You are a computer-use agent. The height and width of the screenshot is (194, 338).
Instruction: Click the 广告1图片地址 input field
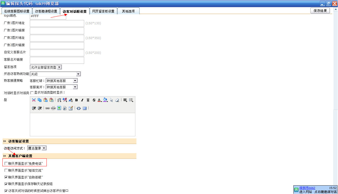point(57,23)
